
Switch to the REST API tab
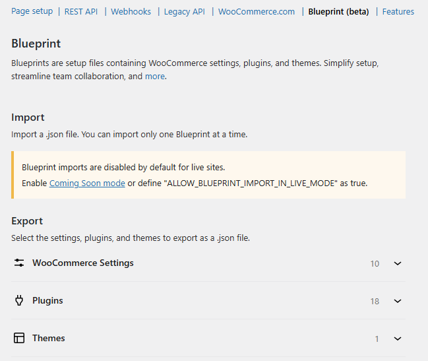pyautogui.click(x=81, y=11)
